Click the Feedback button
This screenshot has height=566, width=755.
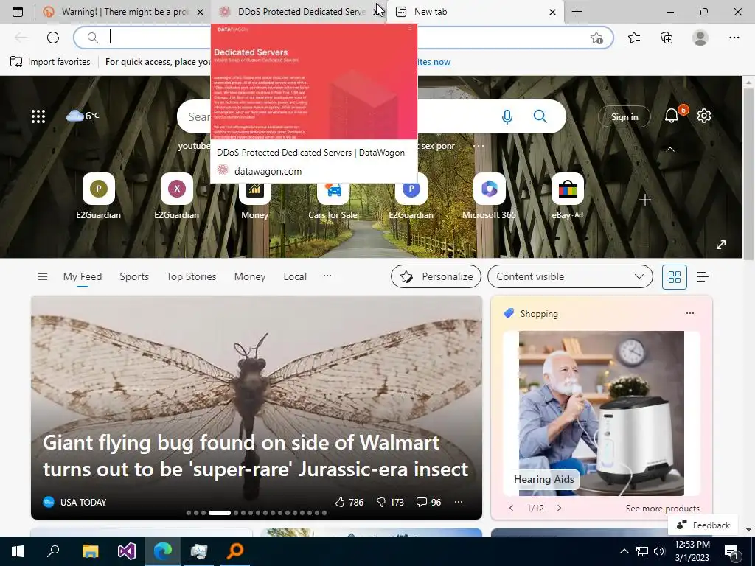[703, 525]
